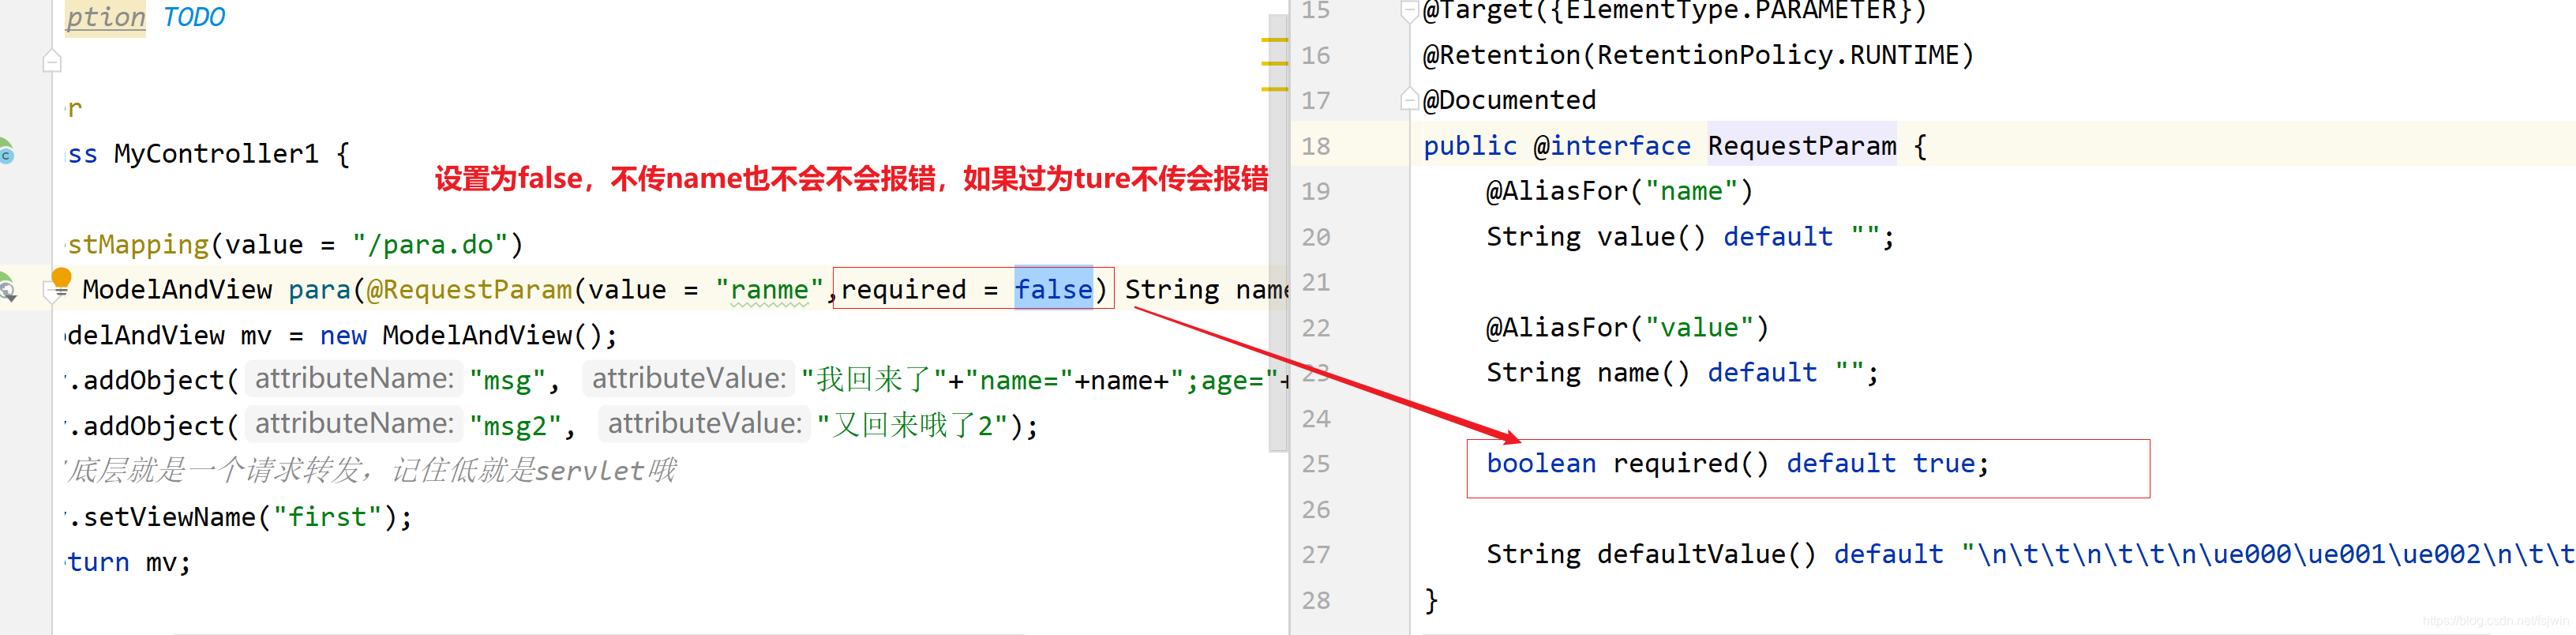
Task: Collapse the fold marker at the ModelAndView para line
Action: coord(52,291)
